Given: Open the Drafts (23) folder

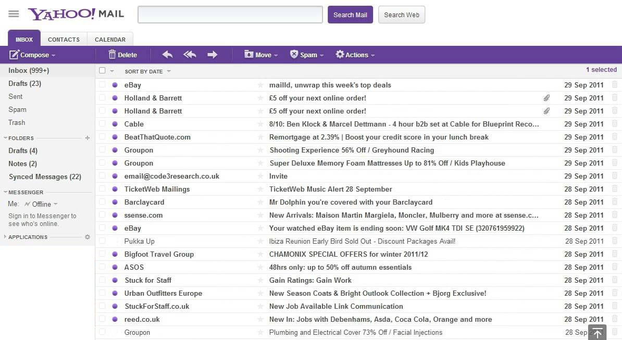Looking at the screenshot, I should click(x=24, y=84).
